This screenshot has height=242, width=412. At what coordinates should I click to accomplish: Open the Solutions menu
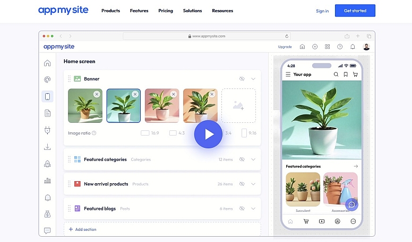click(192, 11)
